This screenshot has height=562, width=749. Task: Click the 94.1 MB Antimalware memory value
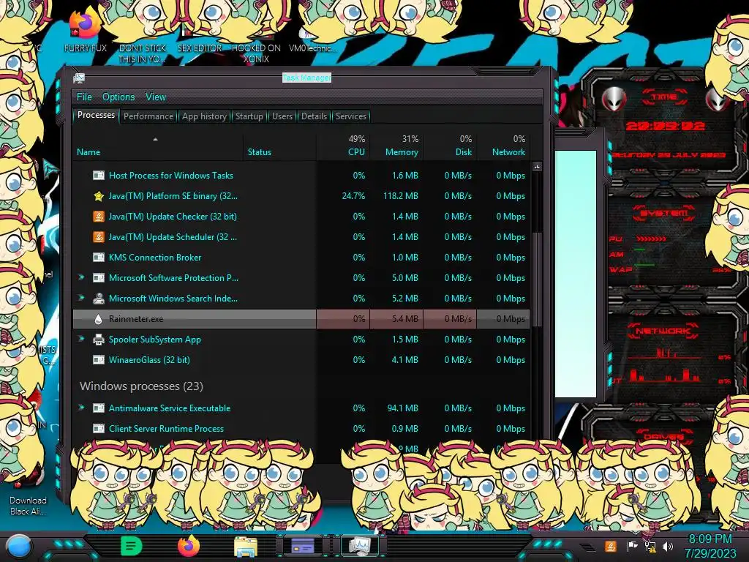402,408
